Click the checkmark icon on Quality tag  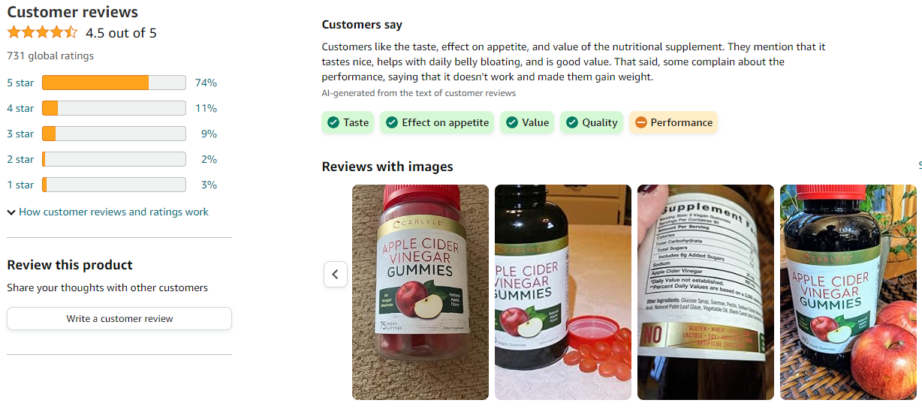[x=572, y=122]
